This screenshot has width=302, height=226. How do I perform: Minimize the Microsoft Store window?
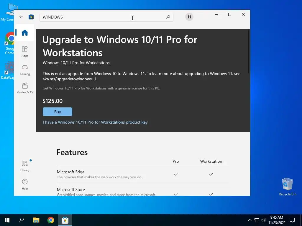coord(216,14)
